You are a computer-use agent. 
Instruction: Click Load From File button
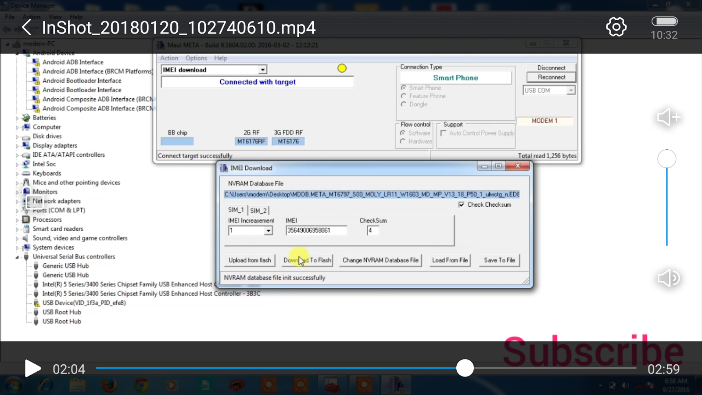(450, 260)
